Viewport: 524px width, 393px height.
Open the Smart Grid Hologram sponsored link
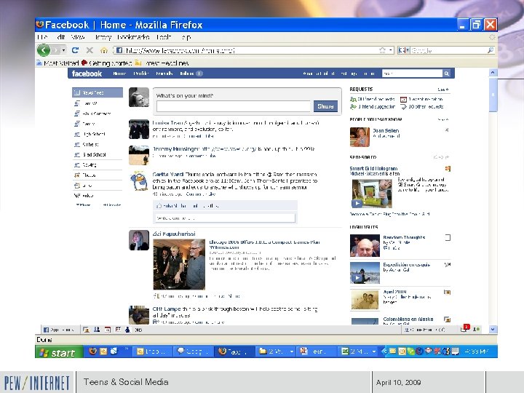click(x=373, y=168)
